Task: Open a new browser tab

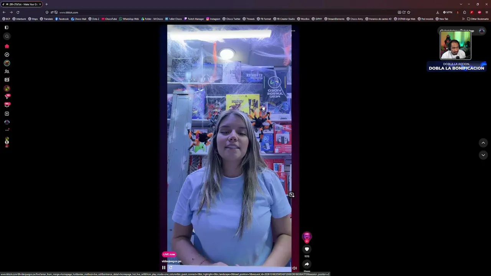Action: click(46, 4)
